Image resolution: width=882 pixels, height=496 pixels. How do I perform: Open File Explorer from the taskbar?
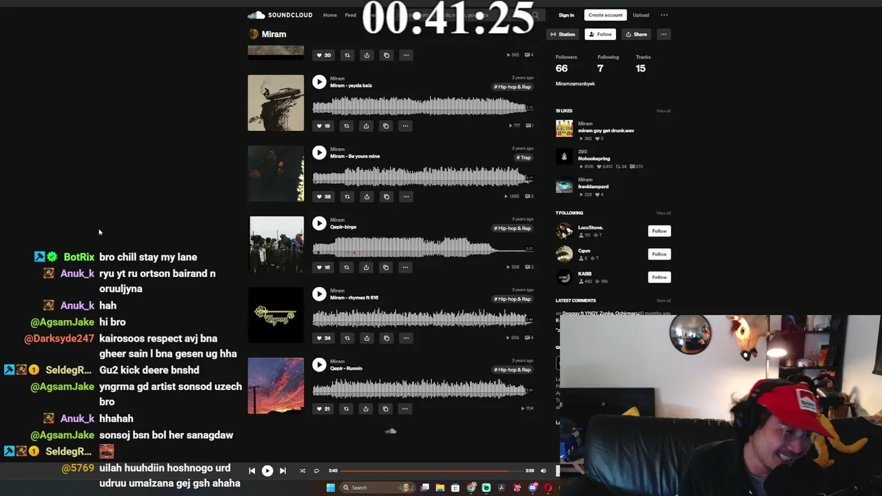click(440, 488)
